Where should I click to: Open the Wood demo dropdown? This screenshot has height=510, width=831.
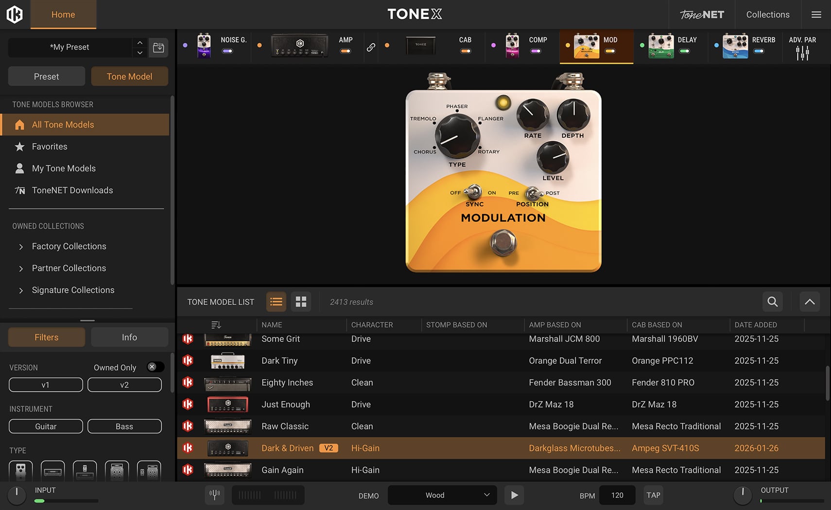[442, 495]
